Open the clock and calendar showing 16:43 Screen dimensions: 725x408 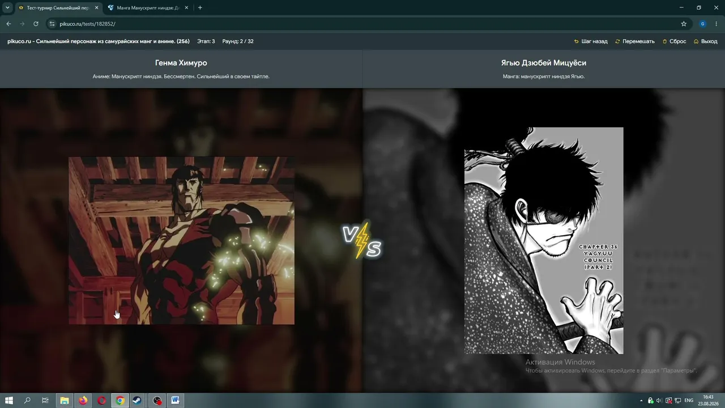coord(708,401)
